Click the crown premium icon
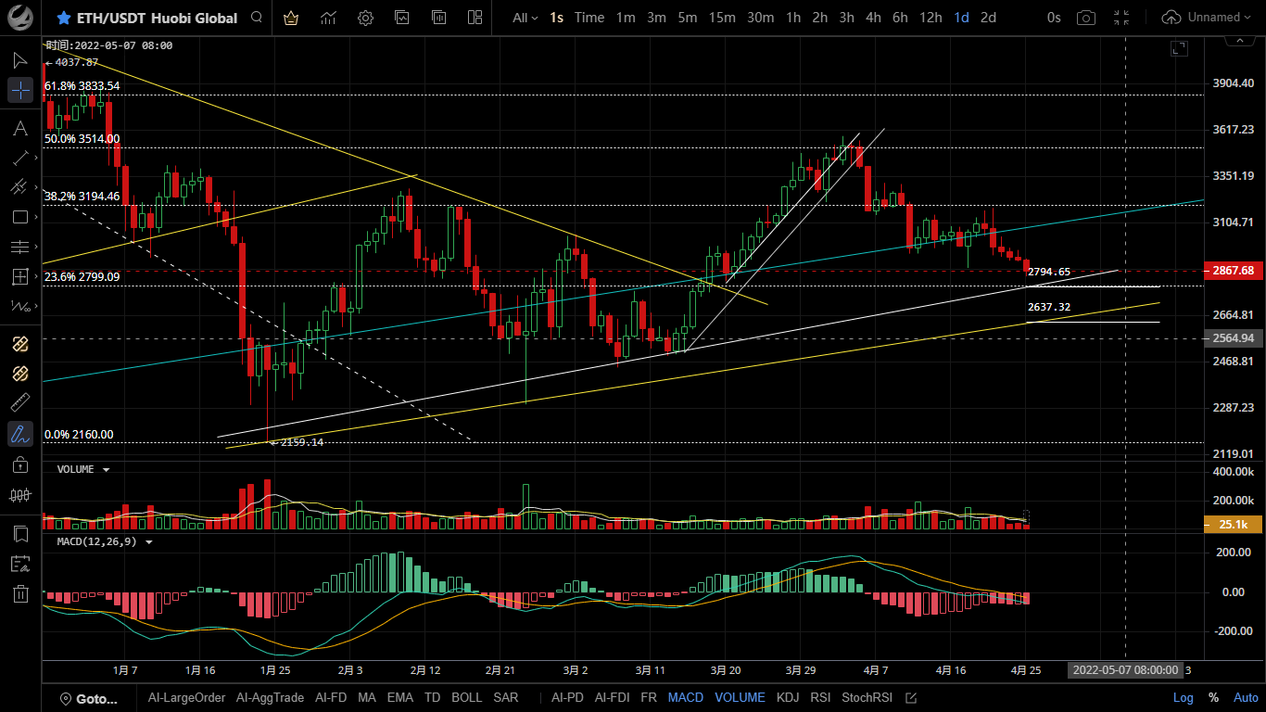Viewport: 1266px width, 712px height. 291,18
